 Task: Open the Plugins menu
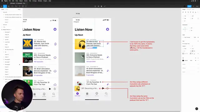pos(45,1)
